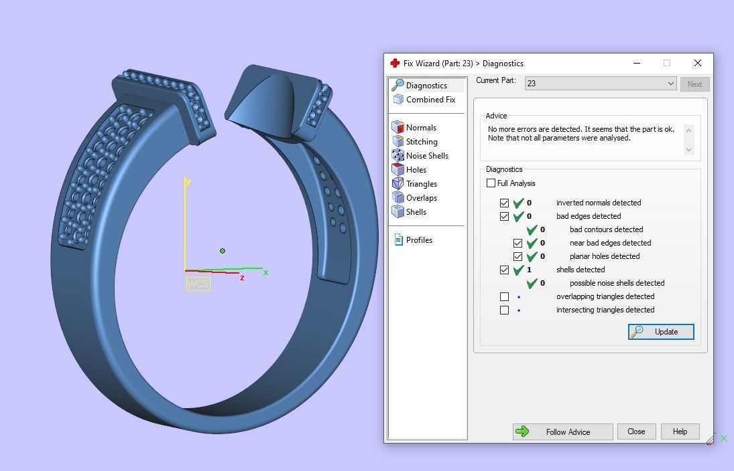Click the magnifier icon on Update button
734x471 pixels.
(x=637, y=332)
